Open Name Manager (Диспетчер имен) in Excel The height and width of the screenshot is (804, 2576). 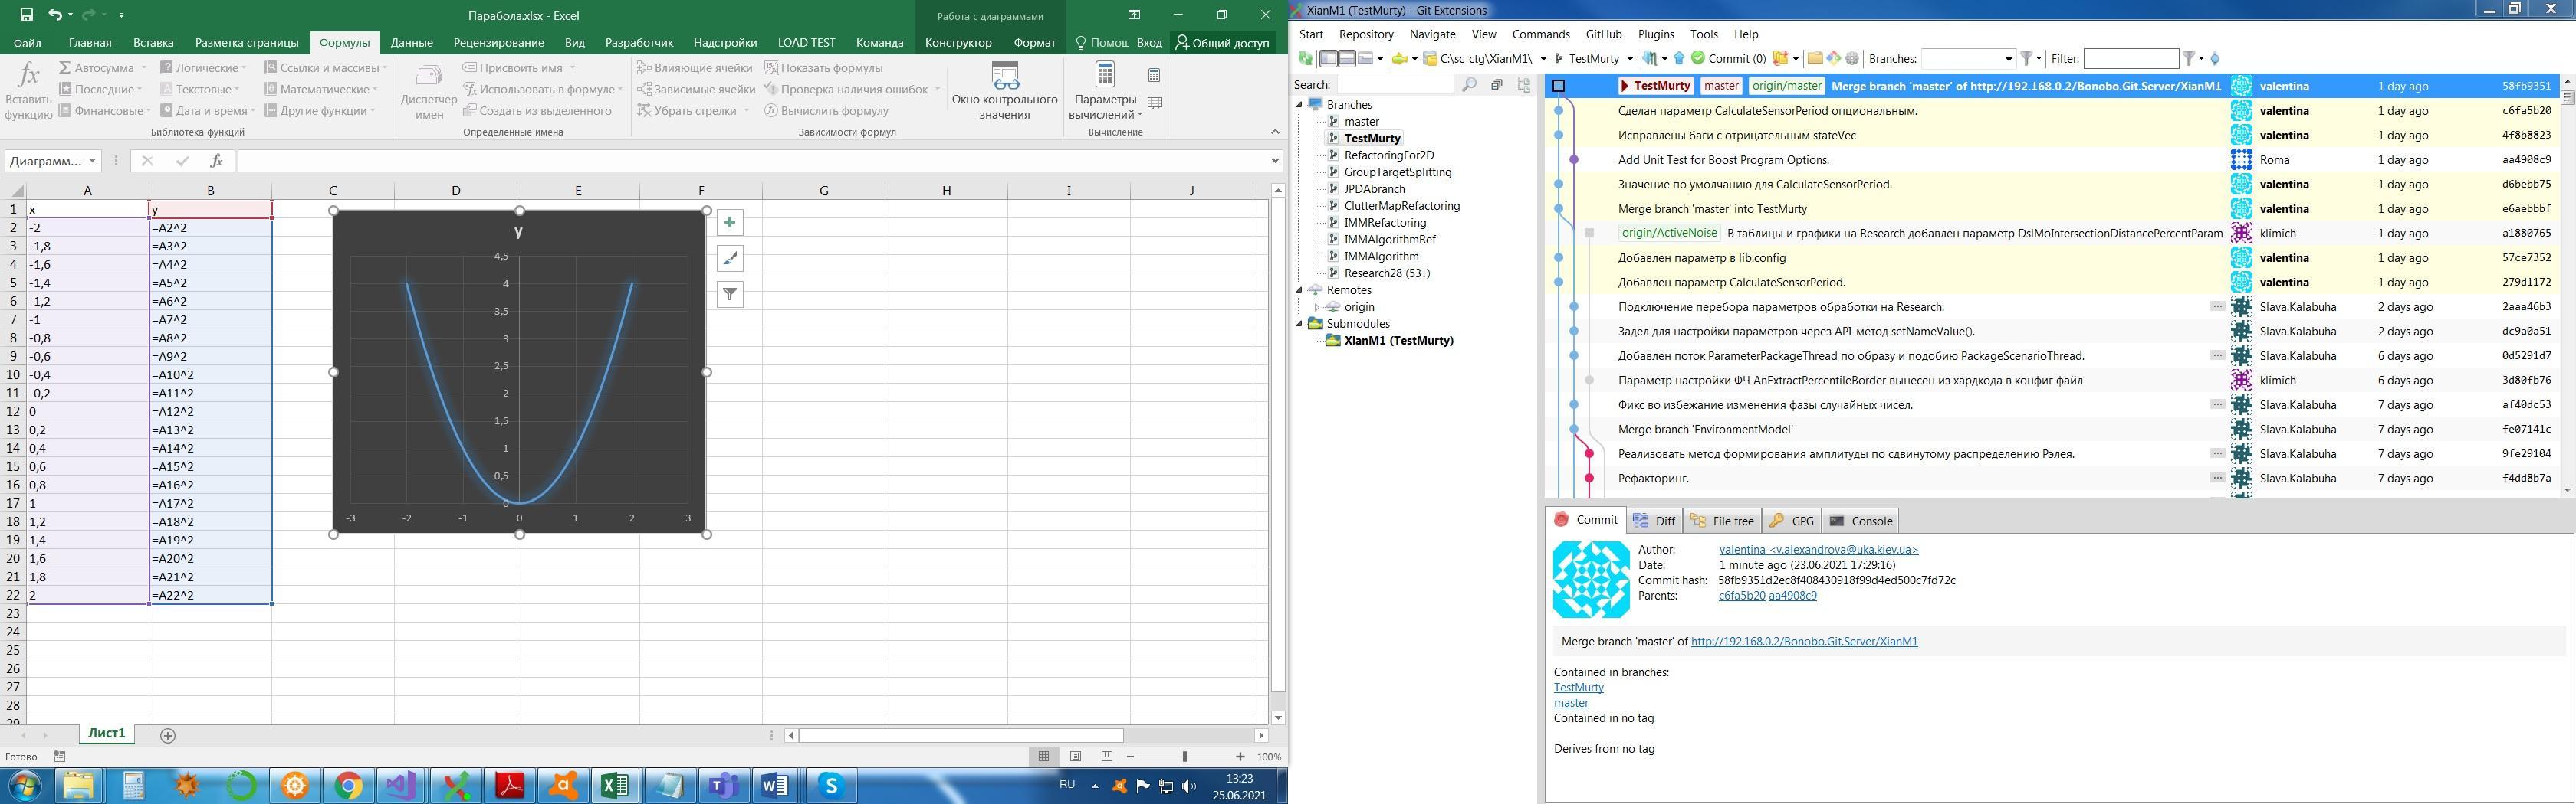pos(429,92)
